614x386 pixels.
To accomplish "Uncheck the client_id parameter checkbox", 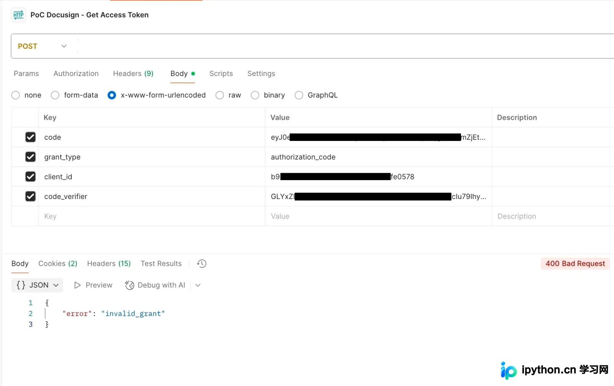I will (30, 177).
